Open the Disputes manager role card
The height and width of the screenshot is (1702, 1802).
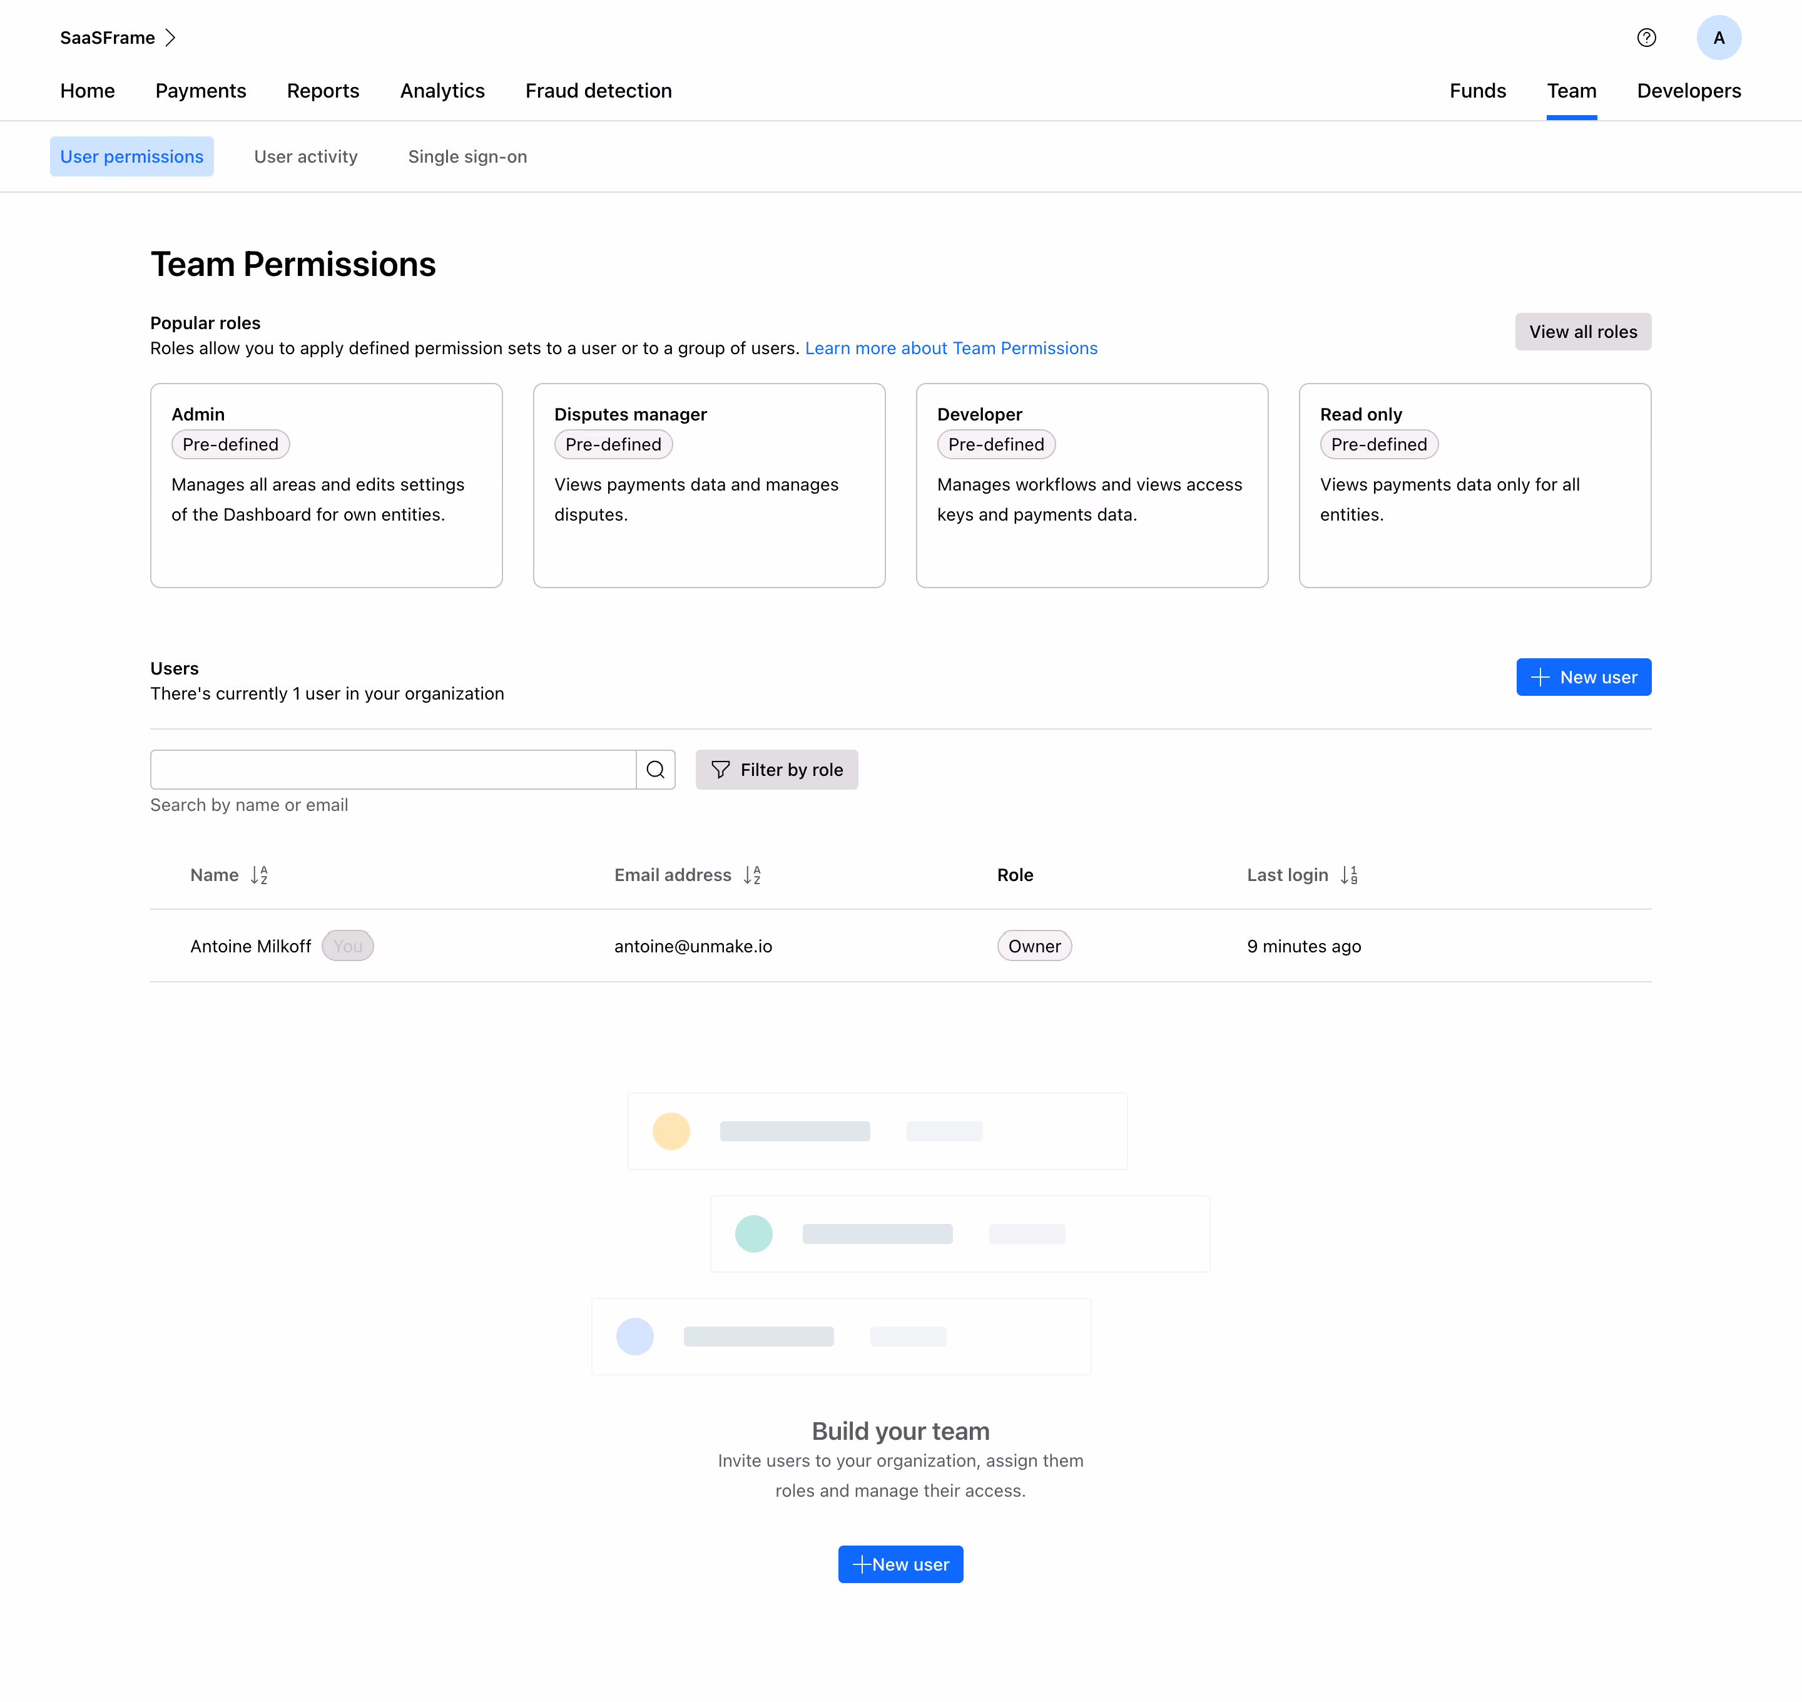pos(710,486)
